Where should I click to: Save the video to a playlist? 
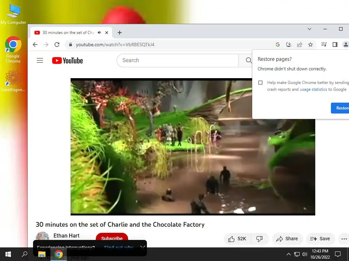pyautogui.click(x=320, y=239)
